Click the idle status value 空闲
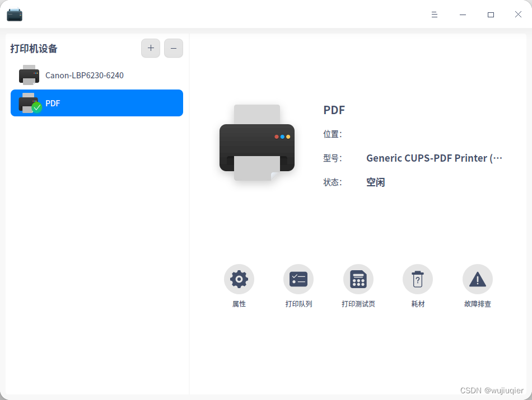532x400 pixels. point(376,182)
